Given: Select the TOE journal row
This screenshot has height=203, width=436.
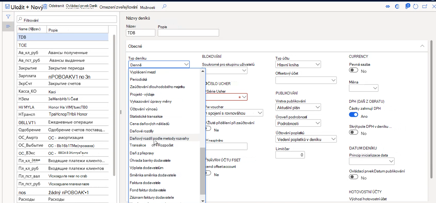Looking at the screenshot, I should click(63, 45).
